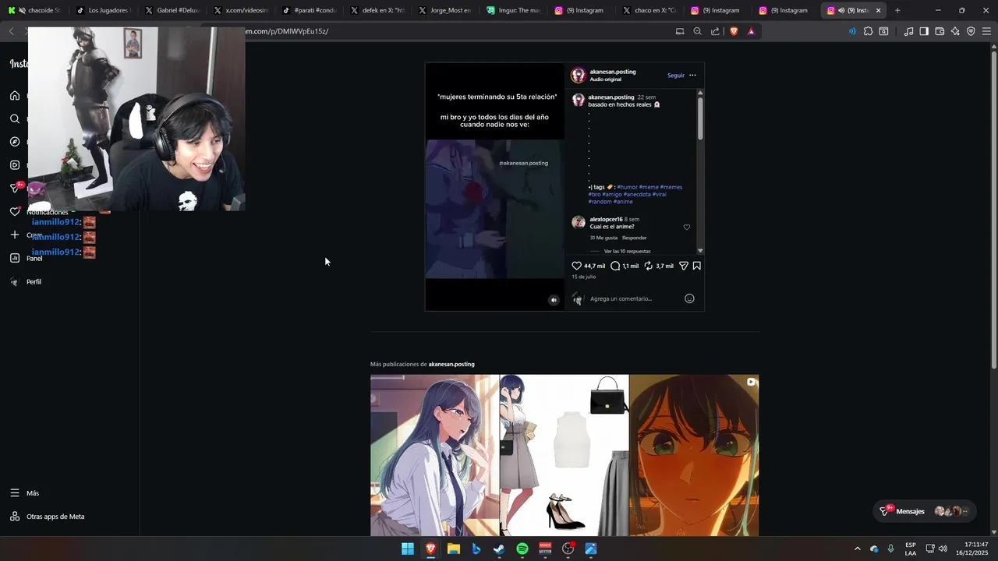The width and height of the screenshot is (998, 561).
Task: Open Otras apps de Meta
Action: click(x=47, y=517)
